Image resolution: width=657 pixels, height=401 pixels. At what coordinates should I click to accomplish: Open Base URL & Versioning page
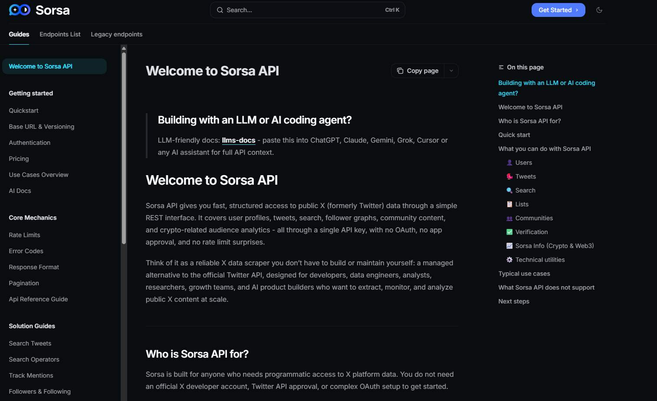[x=41, y=127]
